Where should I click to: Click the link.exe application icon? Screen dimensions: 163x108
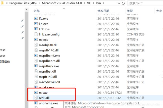[x=36, y=29]
